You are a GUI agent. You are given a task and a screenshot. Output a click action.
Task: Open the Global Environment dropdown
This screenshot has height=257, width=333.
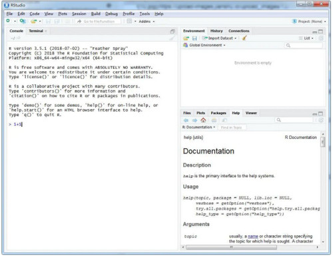pyautogui.click(x=204, y=45)
